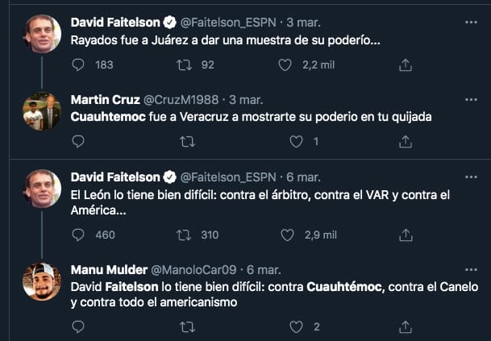This screenshot has height=341, width=491.
Task: Retweet Martin Cruz's reply
Action: [187, 142]
